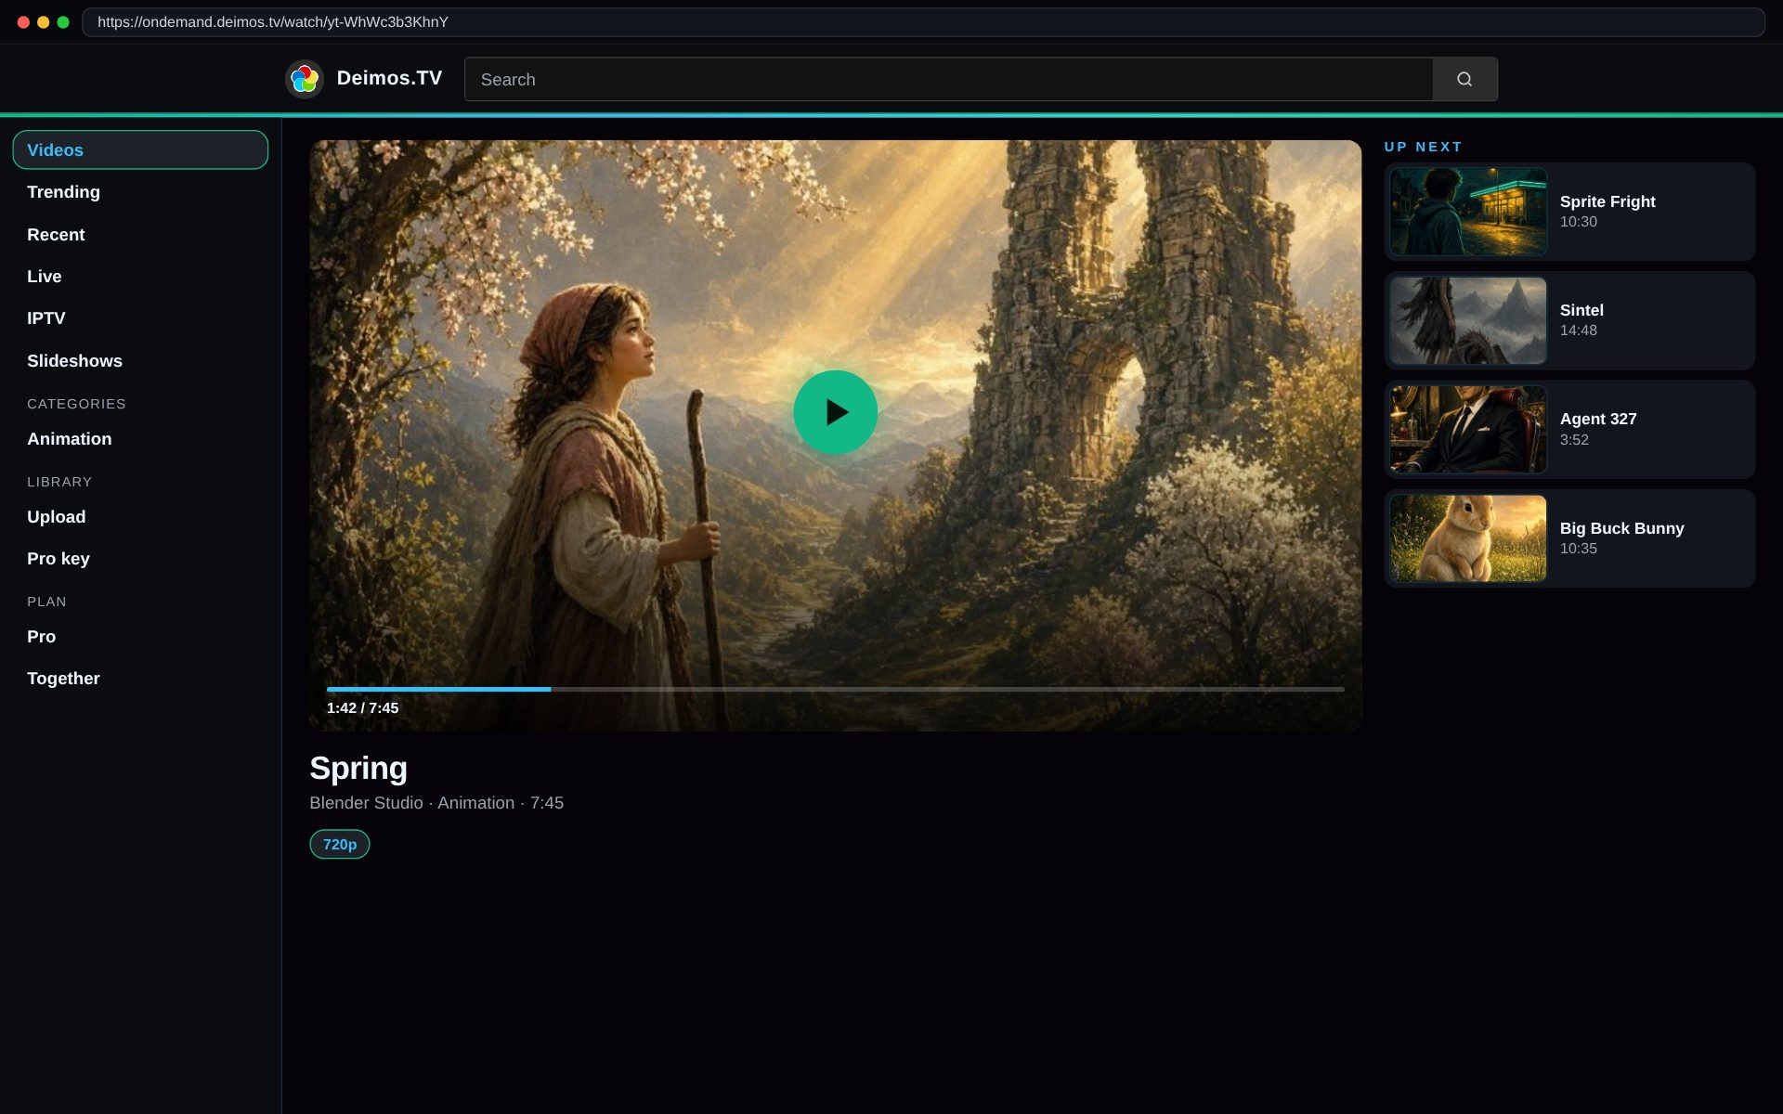This screenshot has height=1114, width=1783.
Task: Click the yellow window minimize dot
Action: 43,22
